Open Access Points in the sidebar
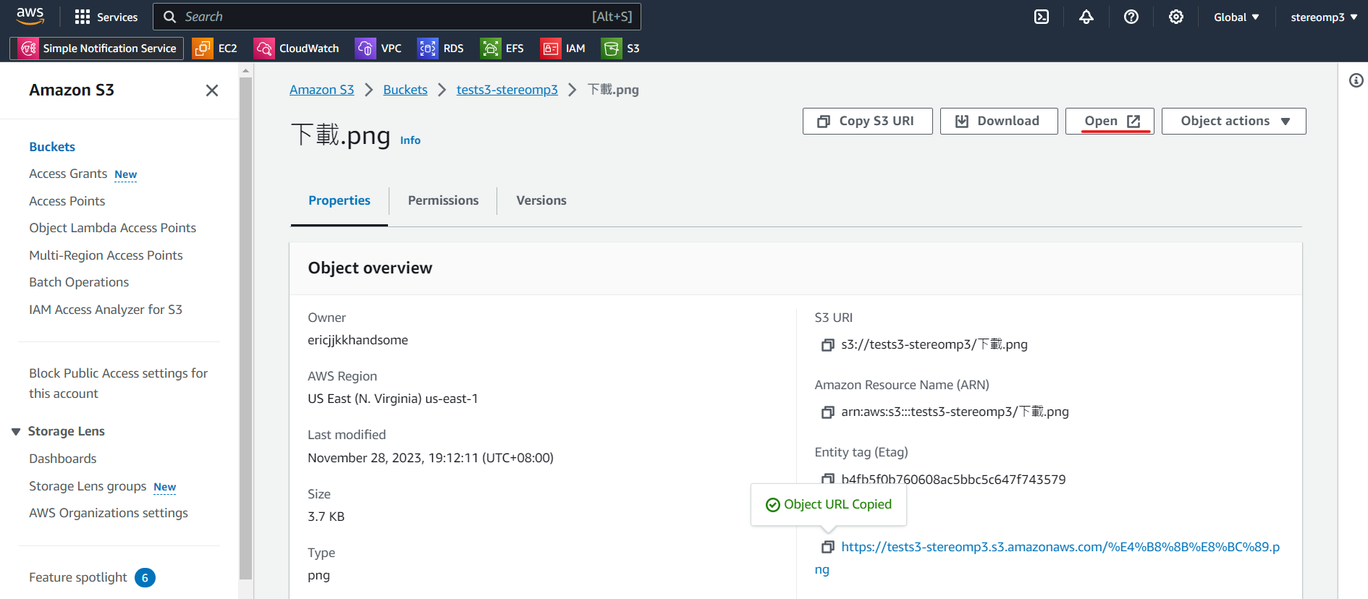The image size is (1368, 599). coord(67,201)
